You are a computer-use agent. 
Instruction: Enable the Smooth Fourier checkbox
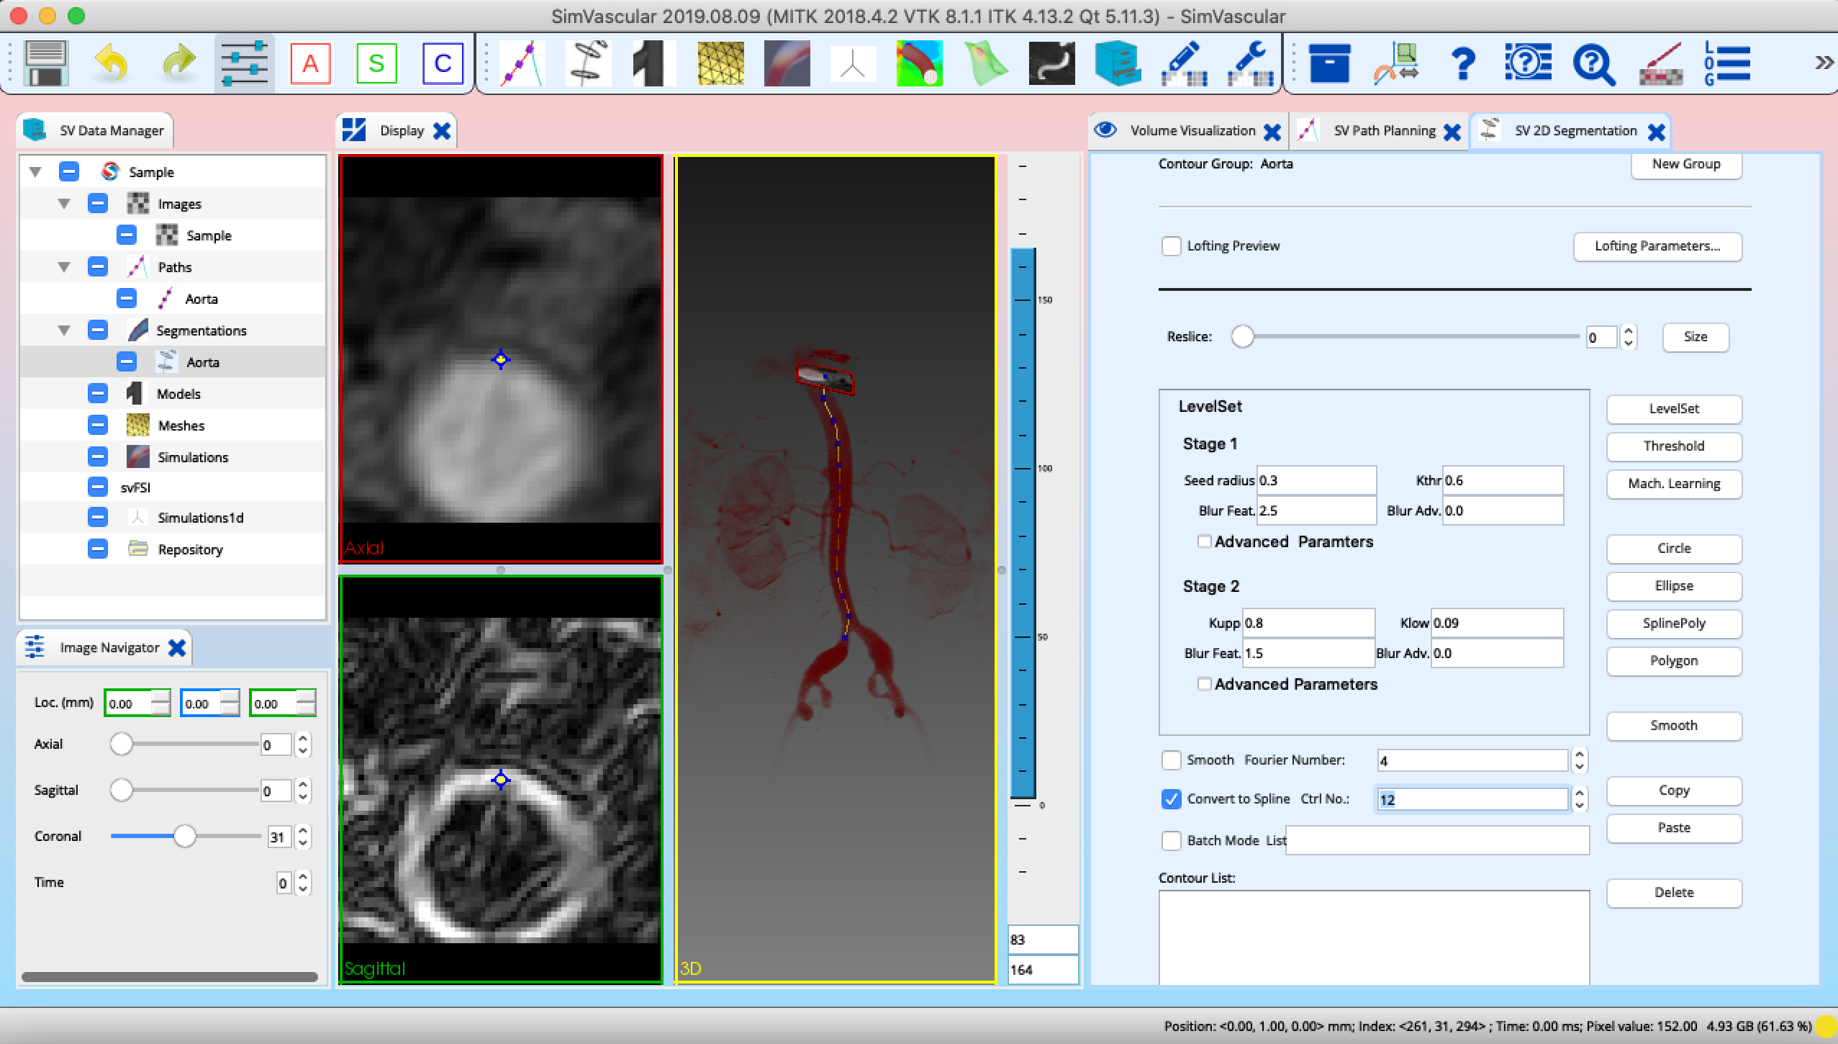click(1171, 760)
